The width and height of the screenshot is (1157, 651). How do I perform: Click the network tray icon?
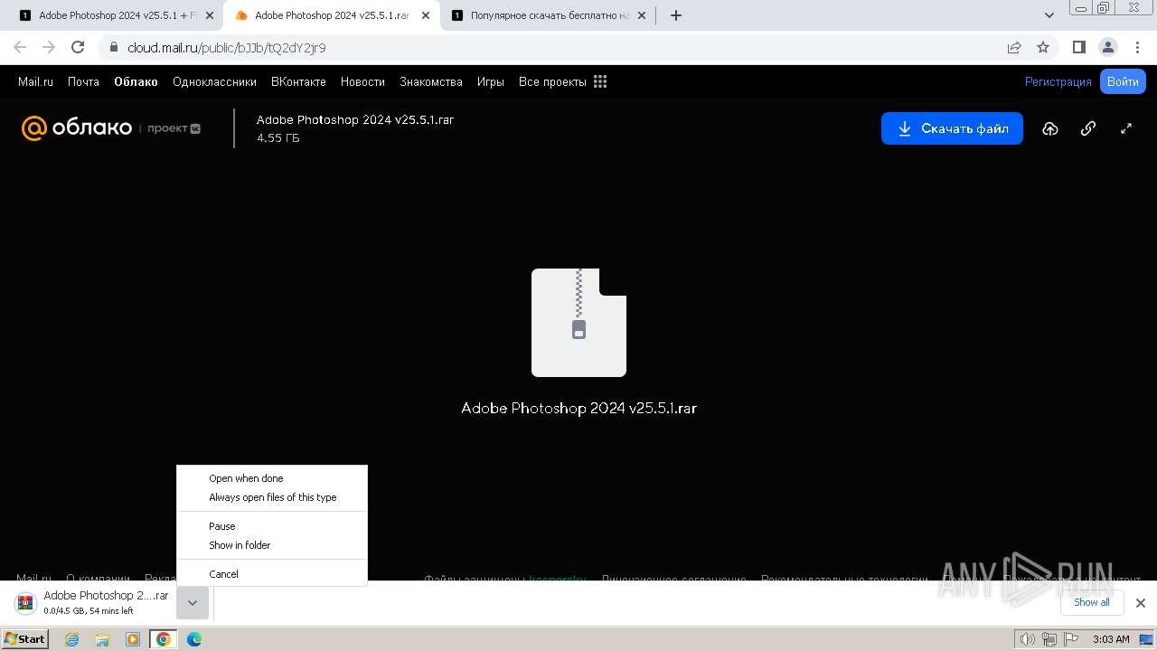pos(1049,639)
